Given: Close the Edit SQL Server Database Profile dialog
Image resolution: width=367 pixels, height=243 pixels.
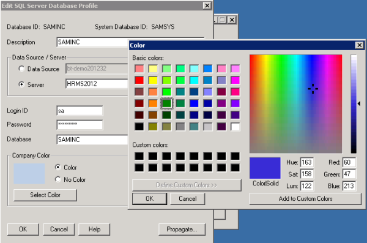Looking at the screenshot, I should tap(207, 6).
